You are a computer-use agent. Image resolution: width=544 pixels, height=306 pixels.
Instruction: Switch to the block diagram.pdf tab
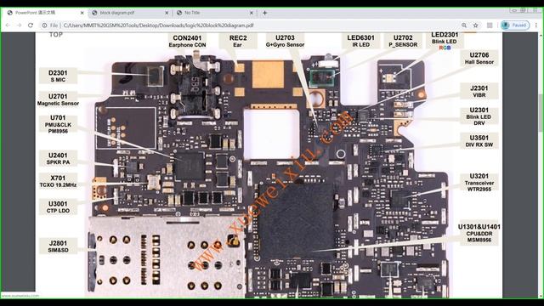pos(130,13)
